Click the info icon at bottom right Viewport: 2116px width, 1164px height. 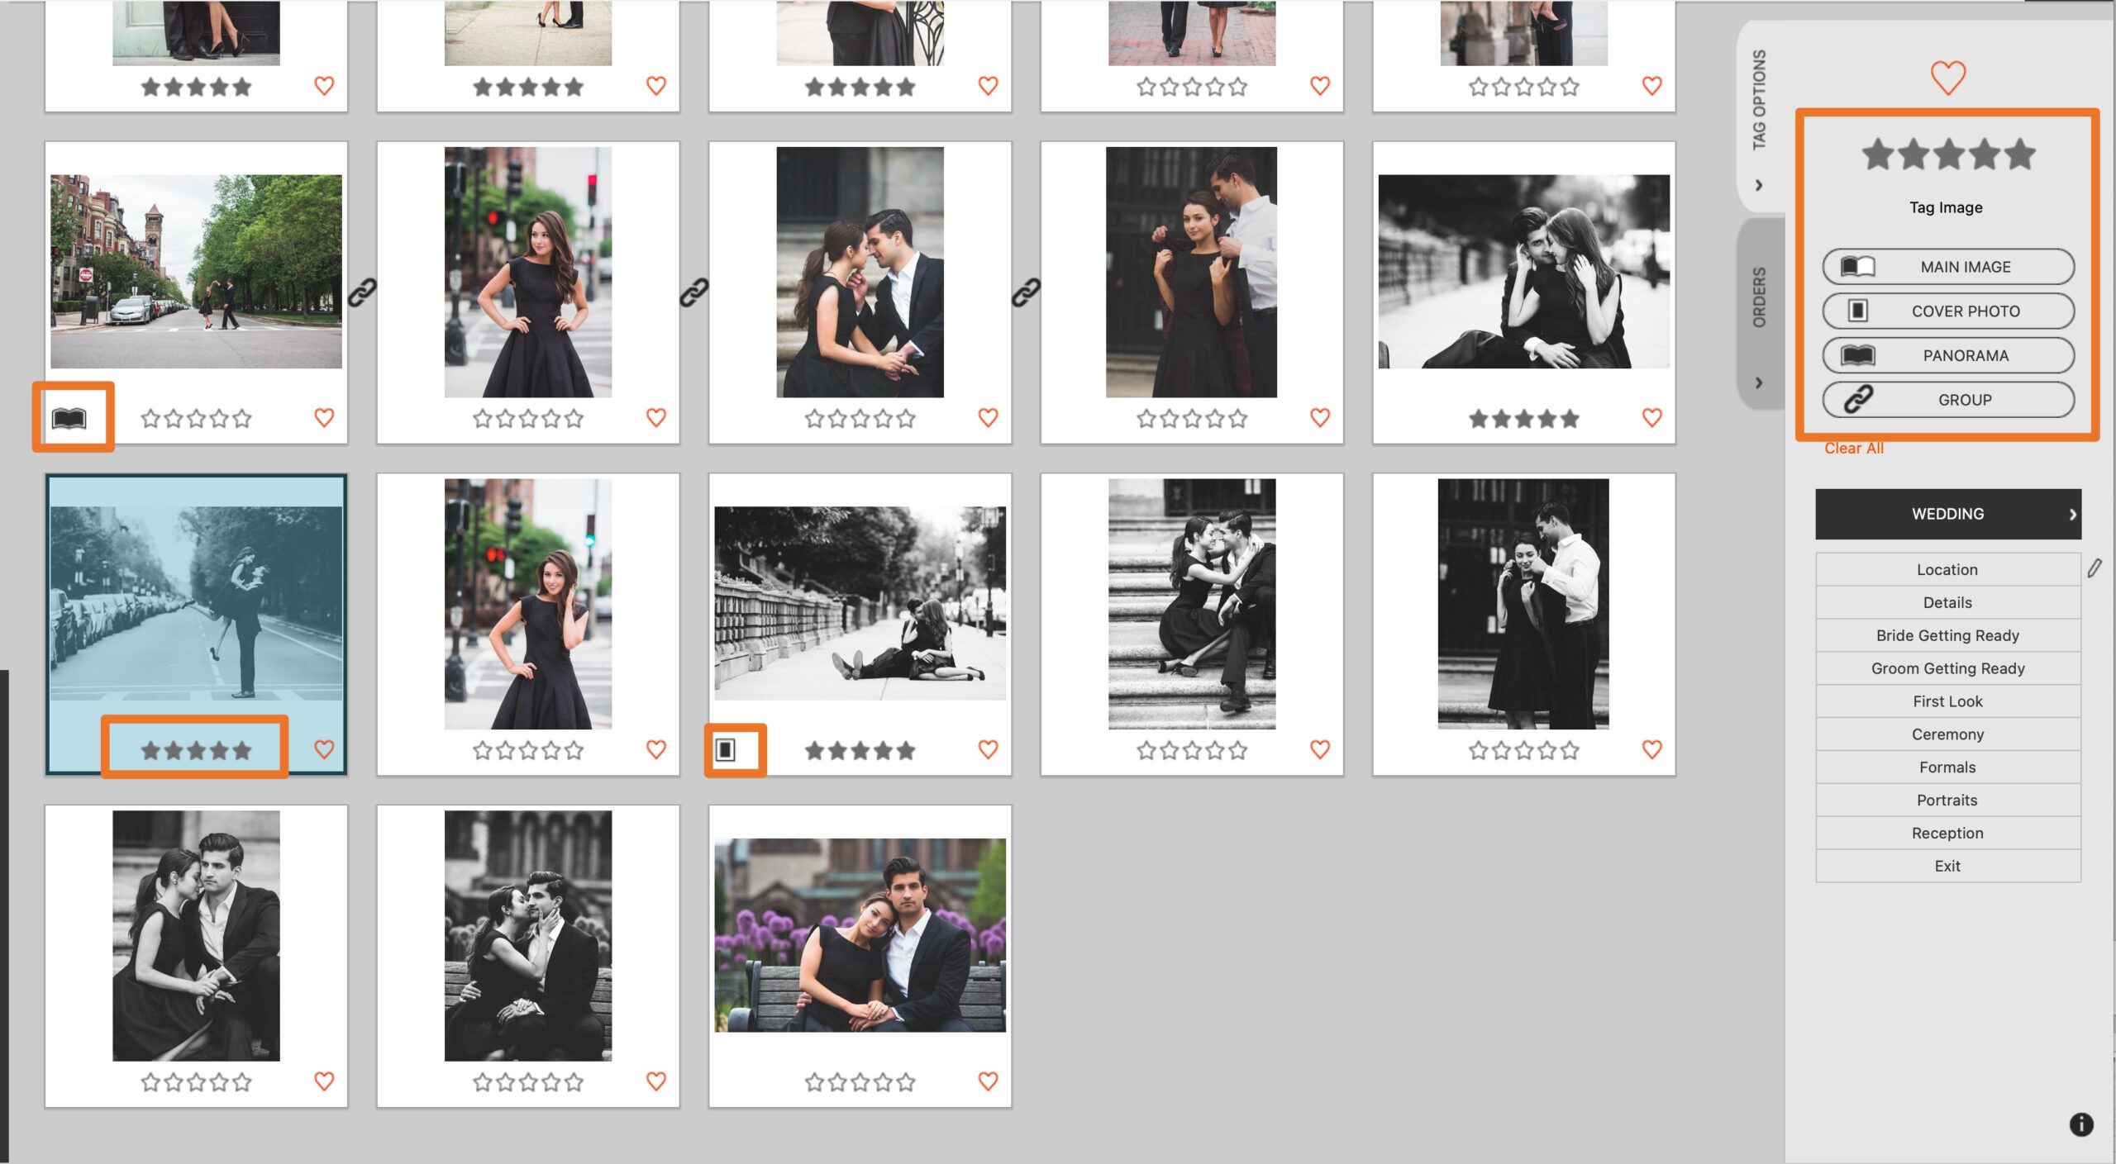[x=2080, y=1124]
